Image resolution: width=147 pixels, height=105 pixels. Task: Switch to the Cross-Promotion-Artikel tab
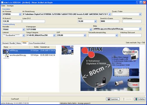click(x=37, y=43)
